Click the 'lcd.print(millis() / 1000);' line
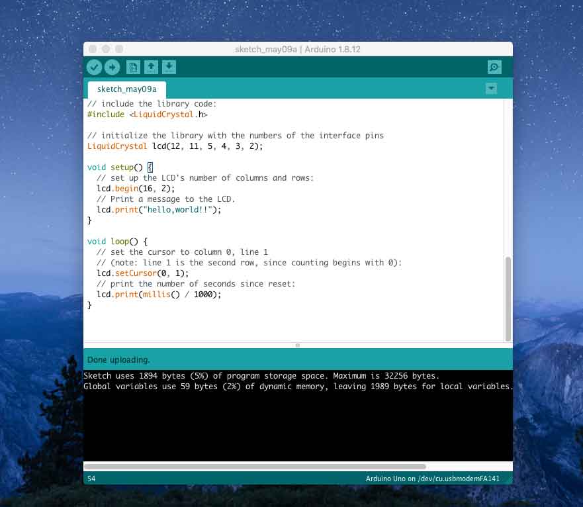The width and height of the screenshot is (583, 507). [x=159, y=295]
